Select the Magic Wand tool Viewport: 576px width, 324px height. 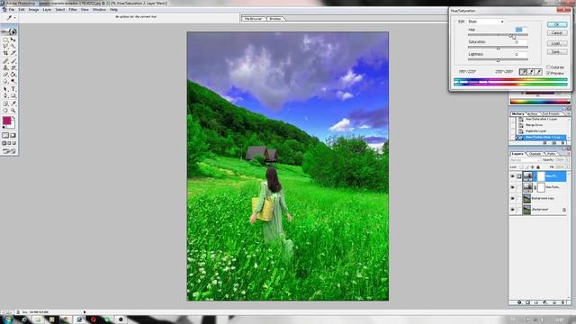[x=13, y=46]
